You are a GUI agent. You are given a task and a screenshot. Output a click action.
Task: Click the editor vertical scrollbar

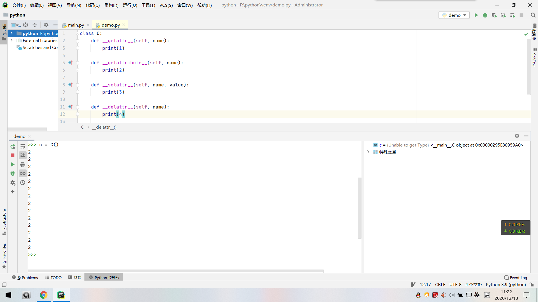(528, 67)
